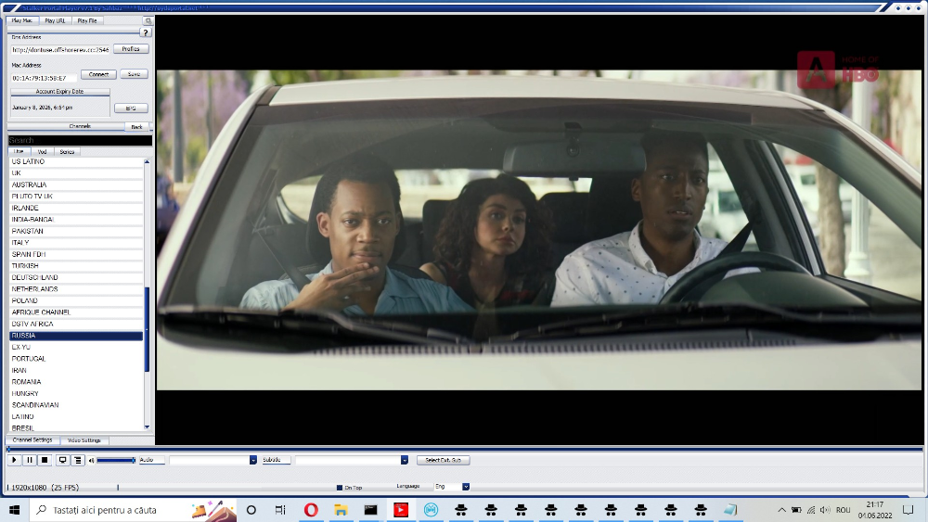This screenshot has height=522, width=928.
Task: Select the US LATINO category
Action: (x=76, y=161)
